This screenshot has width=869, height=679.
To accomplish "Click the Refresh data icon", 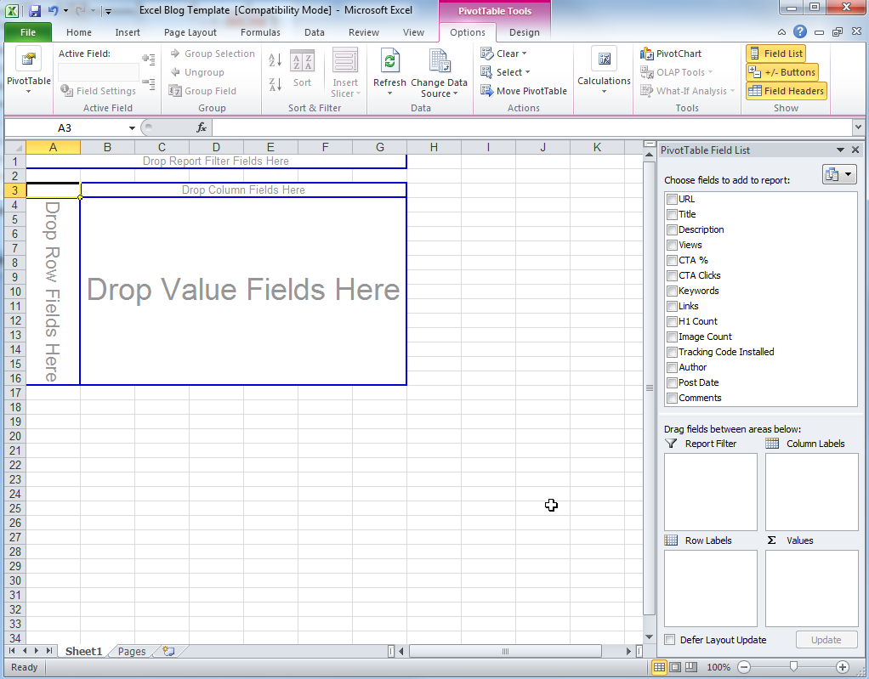I will coord(389,61).
